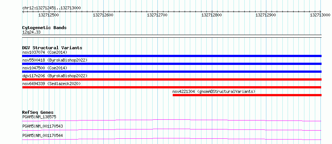This screenshot has height=144, width=332.
Task: Click the red bar for dgv117n206 variant
Action: click(x=172, y=79)
